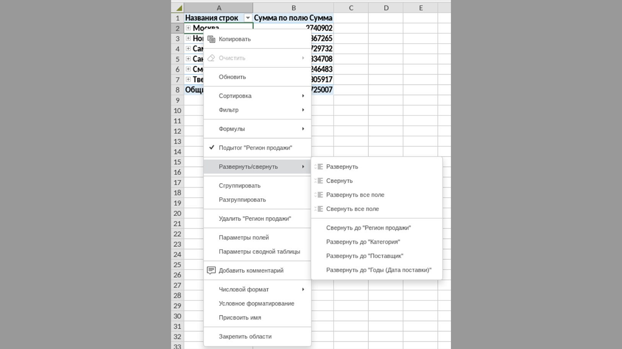Choose Копировать from the context menu
The width and height of the screenshot is (622, 349).
point(257,39)
